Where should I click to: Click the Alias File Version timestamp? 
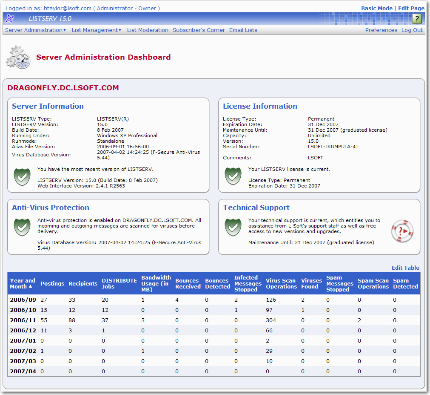(123, 147)
